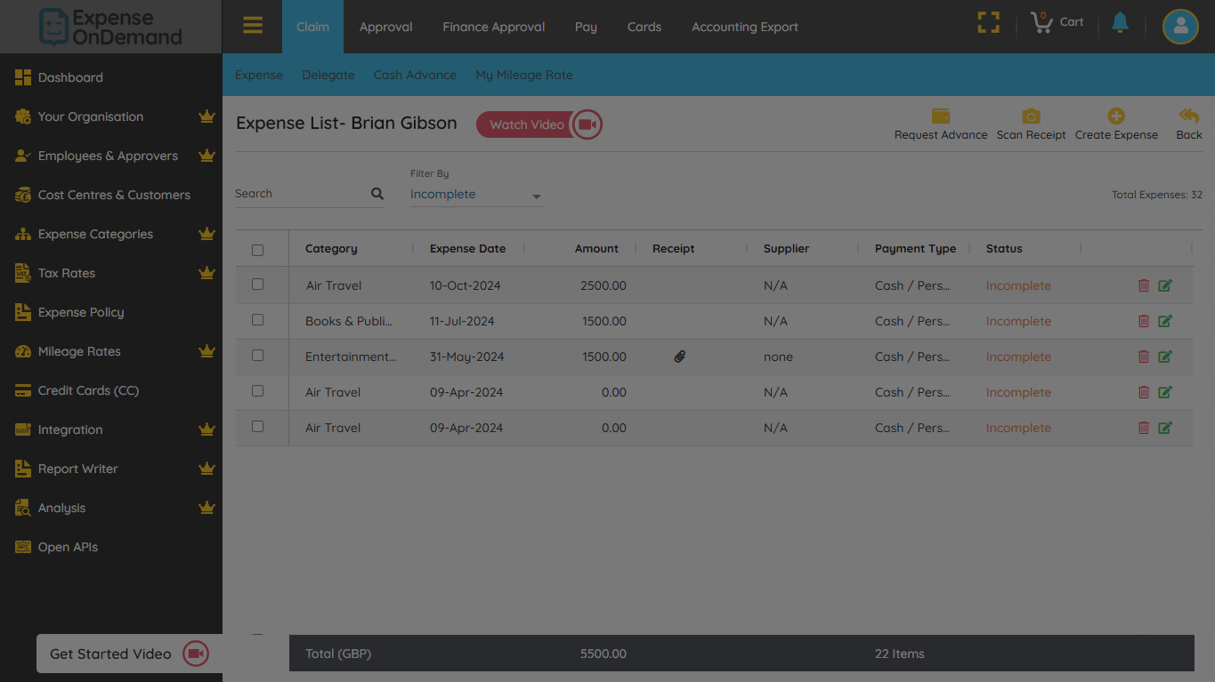Open the shopping cart icon
The image size is (1215, 682).
point(1041,22)
